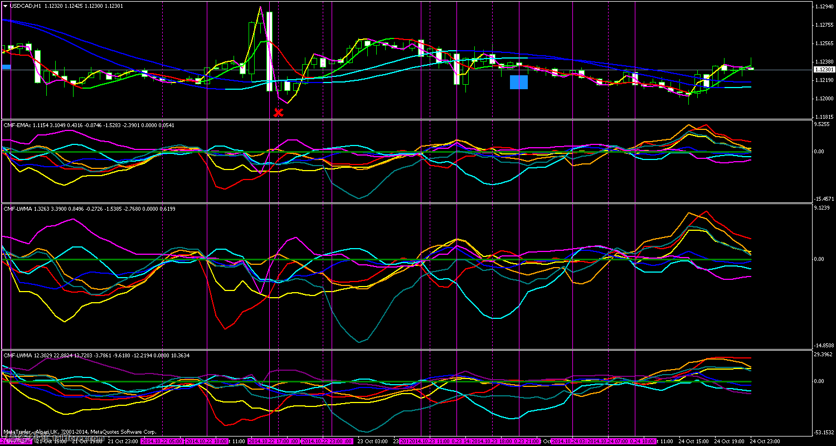Screen dimensions: 836x446
Task: Click the 2014.10.23 18:00 time marker
Action: coord(493,441)
